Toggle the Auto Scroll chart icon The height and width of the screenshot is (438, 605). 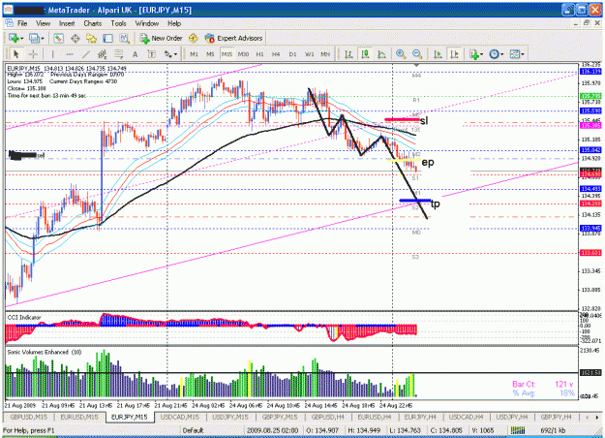tap(438, 54)
